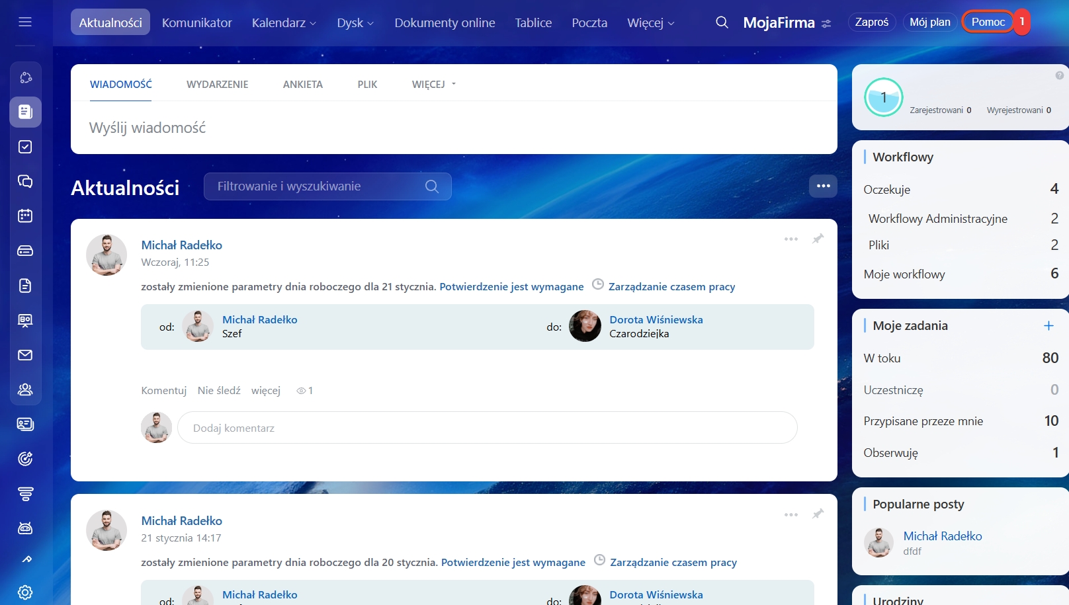
Task: Open the mail envelope icon in the sidebar
Action: (25, 355)
